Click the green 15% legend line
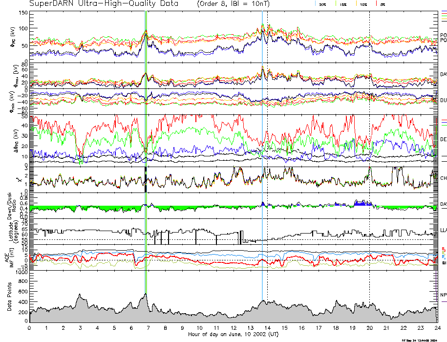The image size is (447, 342). 336,4
